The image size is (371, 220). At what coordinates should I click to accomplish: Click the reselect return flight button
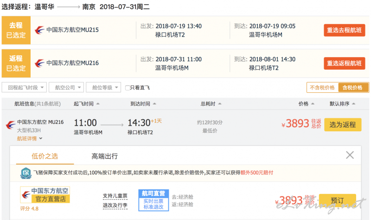click(x=344, y=63)
